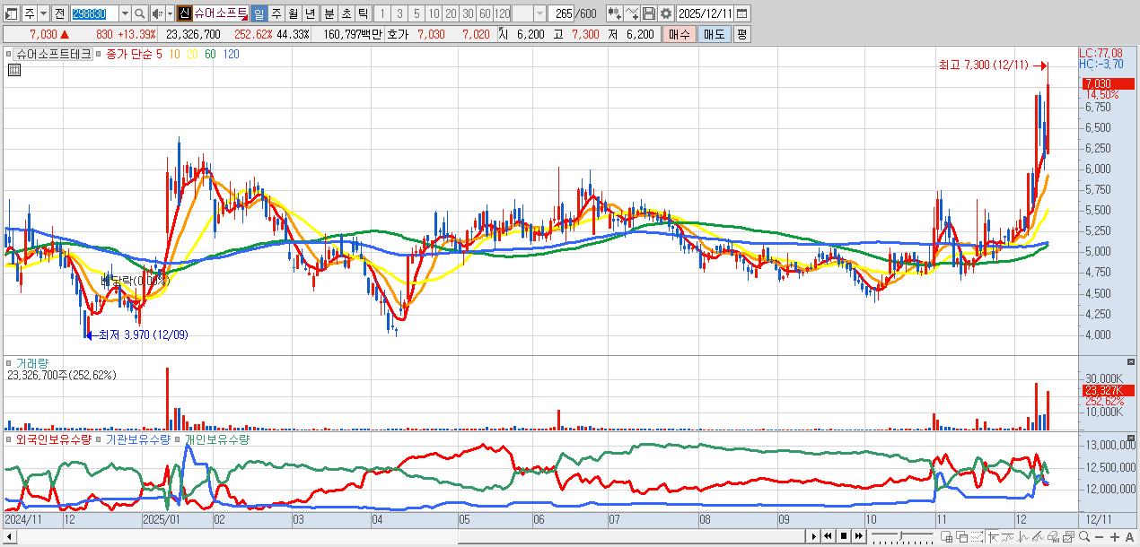
Task: Expand the dropdown next to speaker icon
Action: (170, 13)
